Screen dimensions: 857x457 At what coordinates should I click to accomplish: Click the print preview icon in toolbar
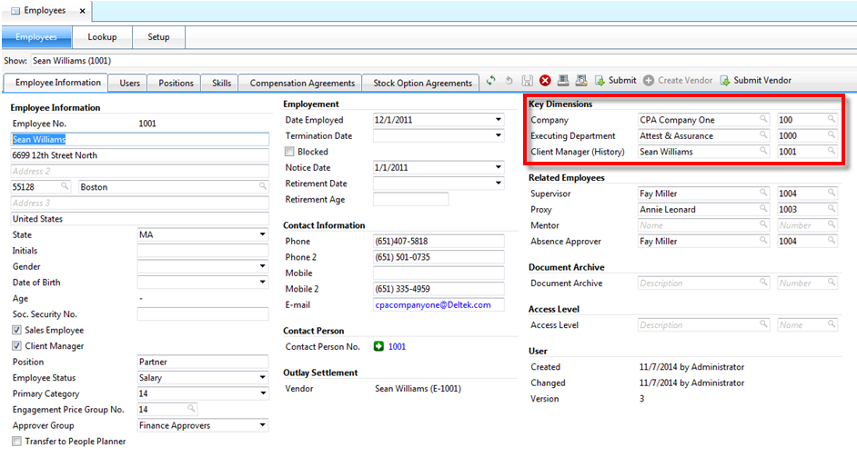click(580, 81)
